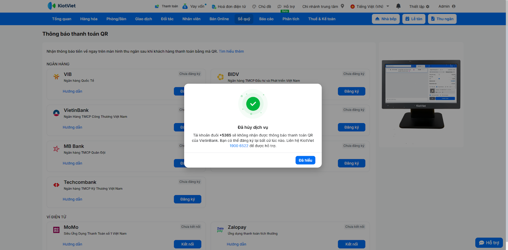This screenshot has height=250, width=508.
Task: Click the BIDV Chưa đăng ký status
Action: coord(354,74)
